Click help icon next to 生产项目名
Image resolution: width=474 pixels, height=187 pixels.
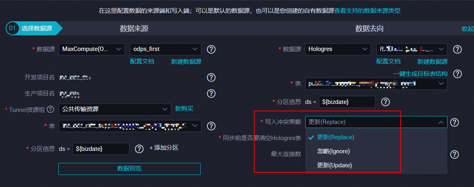pos(211,93)
